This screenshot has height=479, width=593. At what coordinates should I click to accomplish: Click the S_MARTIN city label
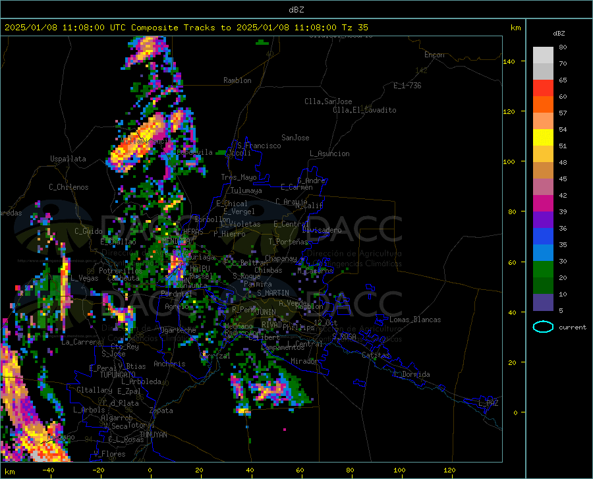pyautogui.click(x=273, y=293)
